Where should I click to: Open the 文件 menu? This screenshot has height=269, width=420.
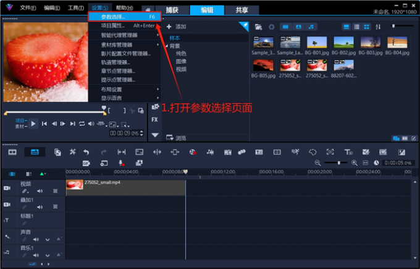click(x=28, y=8)
